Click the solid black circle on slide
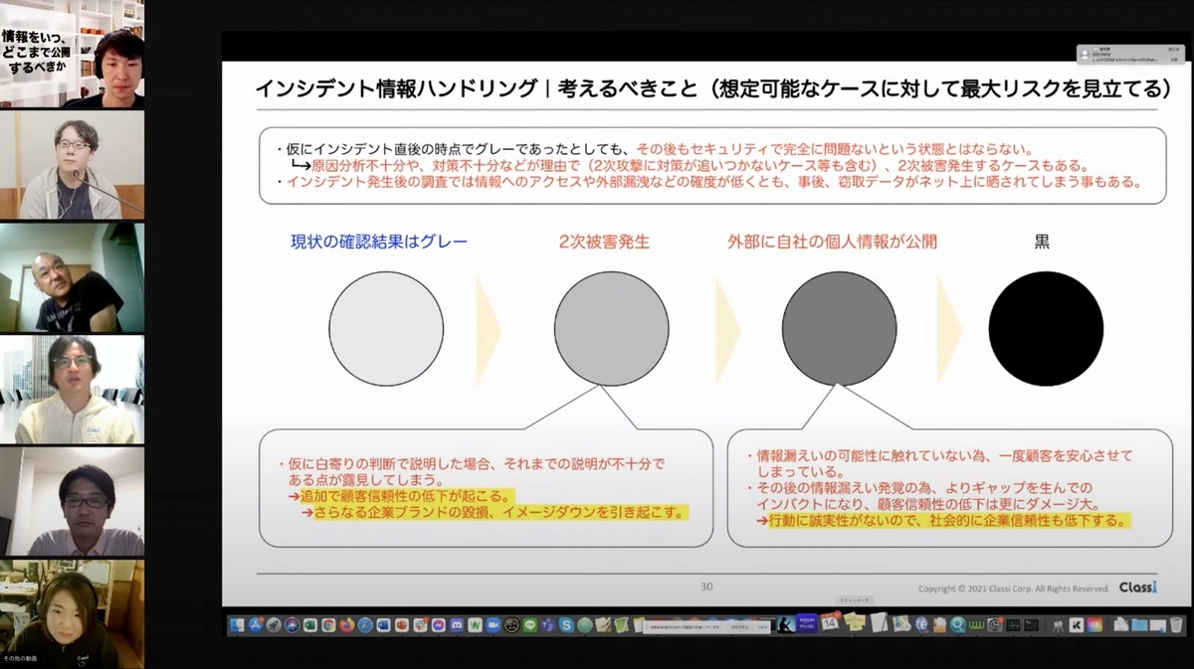 point(1046,329)
